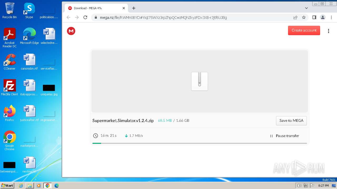Click the volume speaker tray icon

click(x=299, y=186)
